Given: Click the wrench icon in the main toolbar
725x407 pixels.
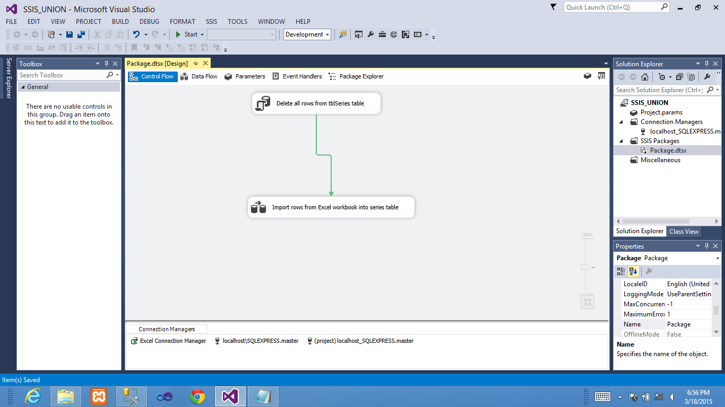Looking at the screenshot, I should 370,34.
